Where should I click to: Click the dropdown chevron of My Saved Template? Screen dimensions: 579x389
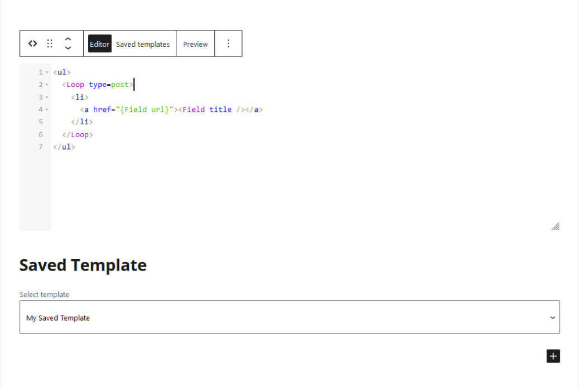click(552, 317)
